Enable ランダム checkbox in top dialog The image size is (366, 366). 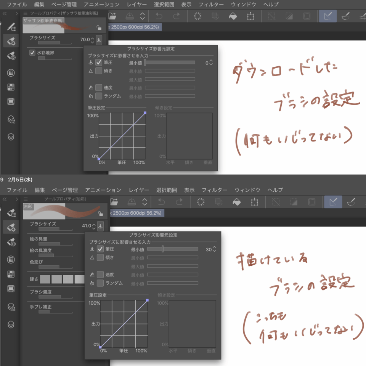[99, 96]
